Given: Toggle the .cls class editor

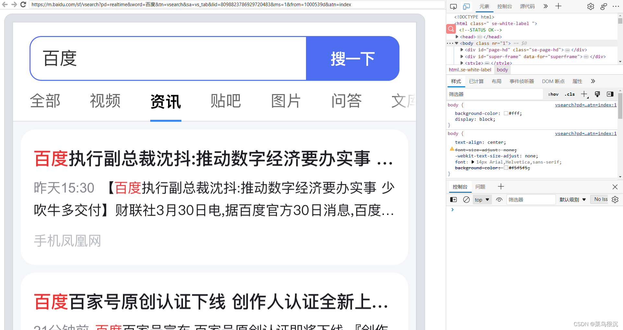Looking at the screenshot, I should point(569,94).
